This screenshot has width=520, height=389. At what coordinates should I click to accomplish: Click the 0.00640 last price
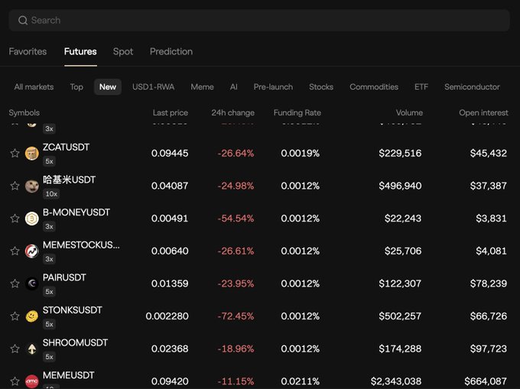point(170,251)
